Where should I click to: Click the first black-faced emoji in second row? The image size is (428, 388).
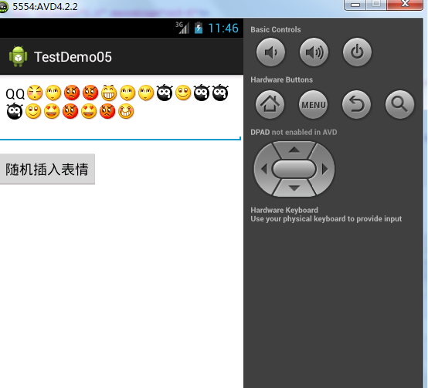pos(15,111)
